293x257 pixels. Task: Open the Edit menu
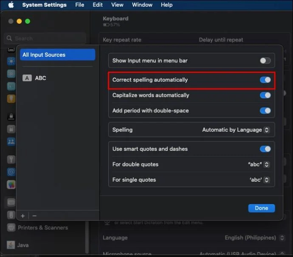[98, 5]
